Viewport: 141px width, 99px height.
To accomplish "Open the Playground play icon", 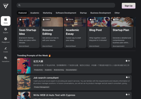I will pyautogui.click(x=6, y=39).
